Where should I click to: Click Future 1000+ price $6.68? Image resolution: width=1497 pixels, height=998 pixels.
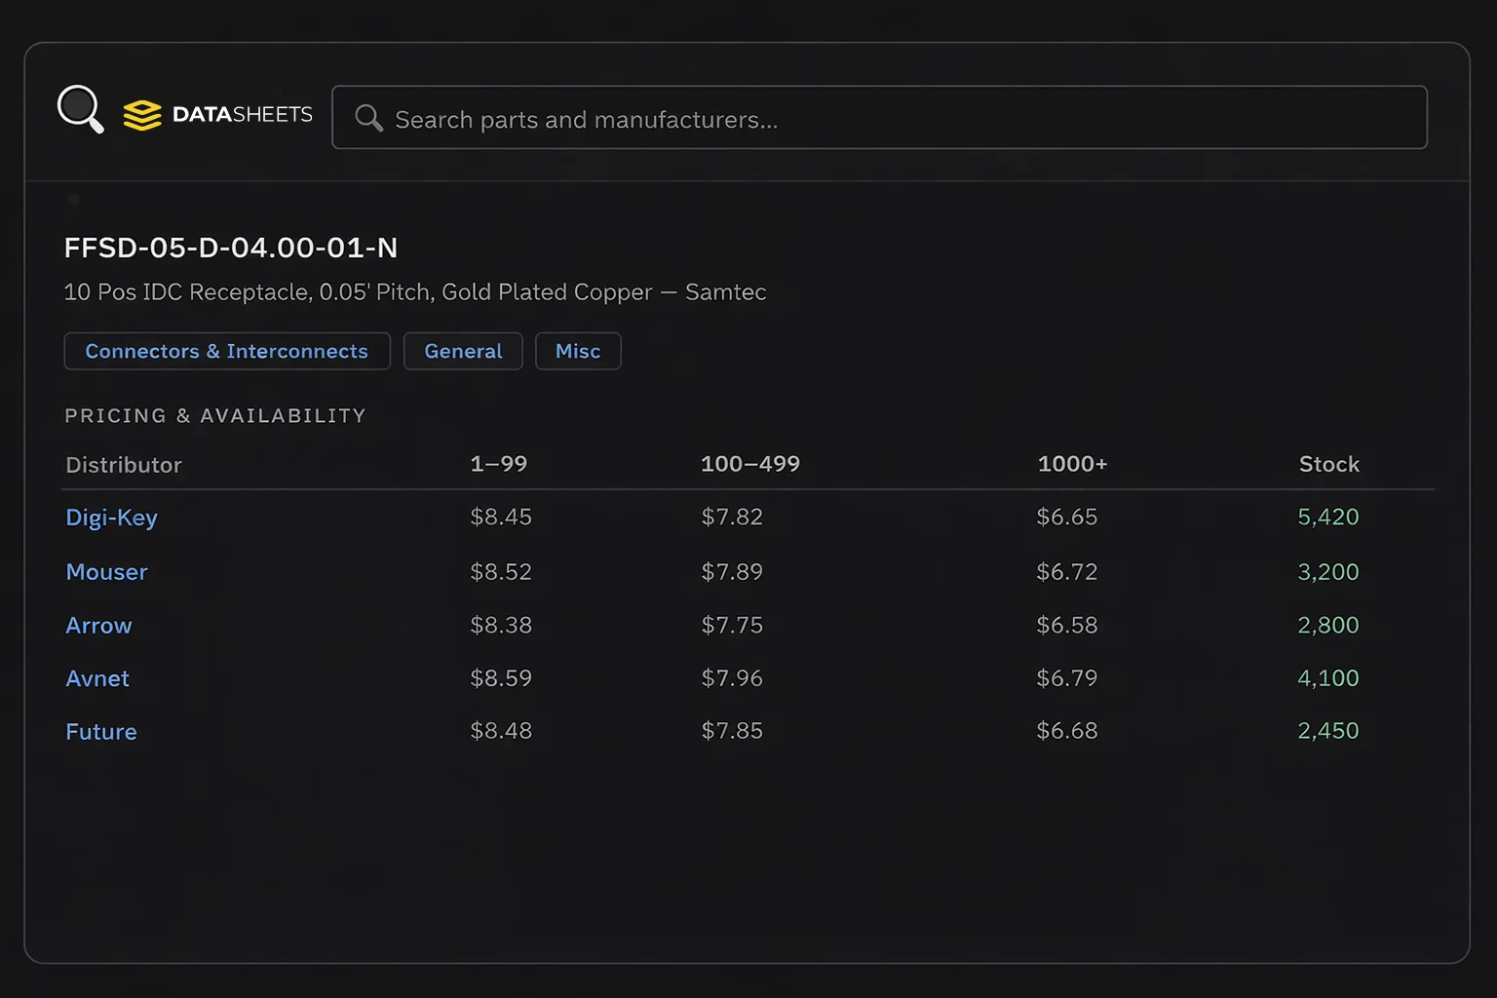[x=1067, y=730]
